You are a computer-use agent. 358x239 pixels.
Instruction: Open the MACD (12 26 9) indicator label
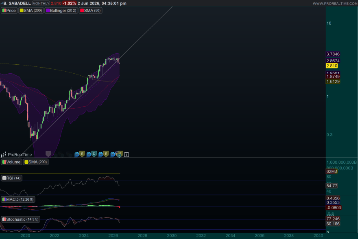pos(18,200)
